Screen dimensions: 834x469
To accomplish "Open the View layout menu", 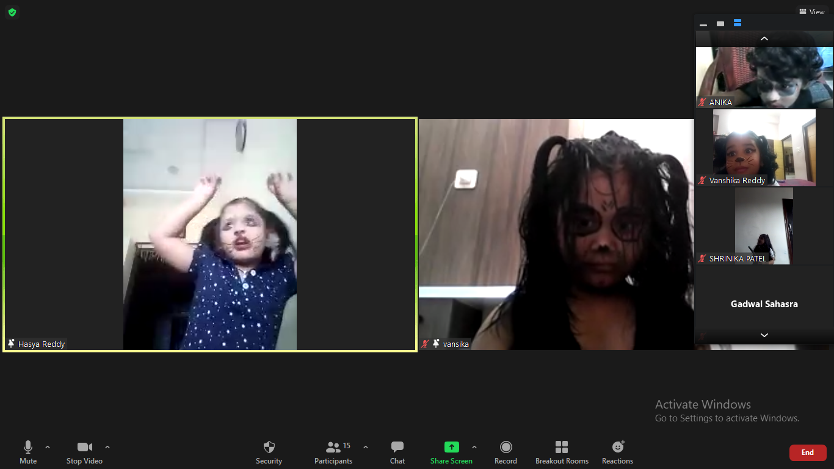I will [812, 12].
